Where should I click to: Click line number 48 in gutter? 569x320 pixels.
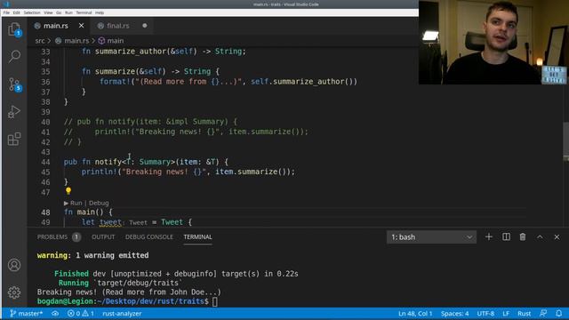click(x=45, y=212)
